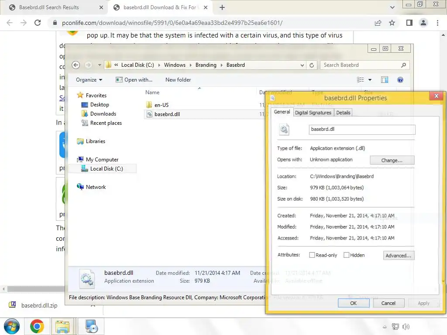Open Chrome from the taskbar
447x335 pixels.
click(x=37, y=326)
